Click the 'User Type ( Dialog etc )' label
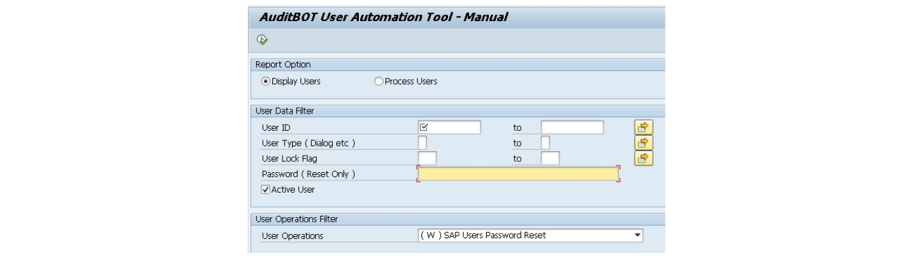 click(308, 143)
